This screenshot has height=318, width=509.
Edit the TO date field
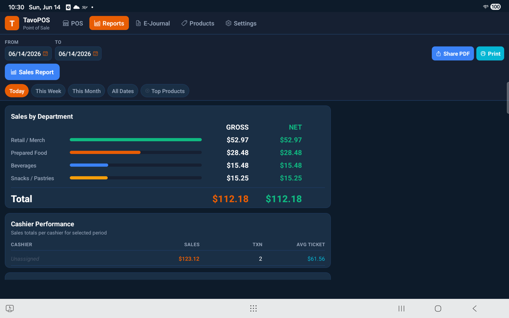(78, 54)
